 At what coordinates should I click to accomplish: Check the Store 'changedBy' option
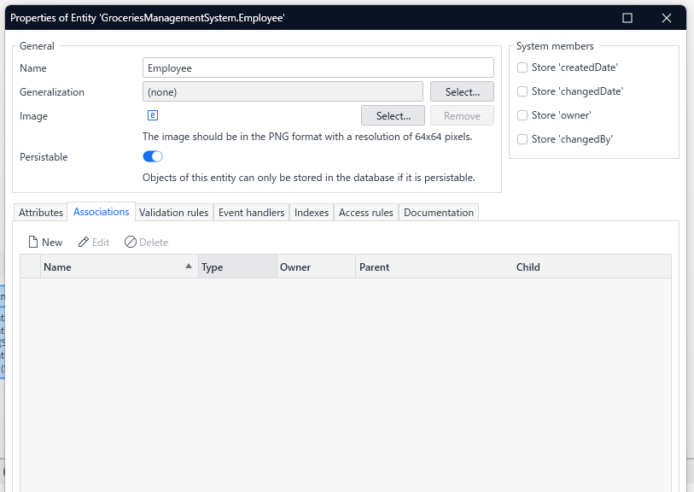click(x=522, y=139)
